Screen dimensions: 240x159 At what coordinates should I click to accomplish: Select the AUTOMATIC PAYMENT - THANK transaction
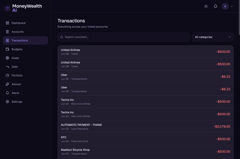[145, 127]
